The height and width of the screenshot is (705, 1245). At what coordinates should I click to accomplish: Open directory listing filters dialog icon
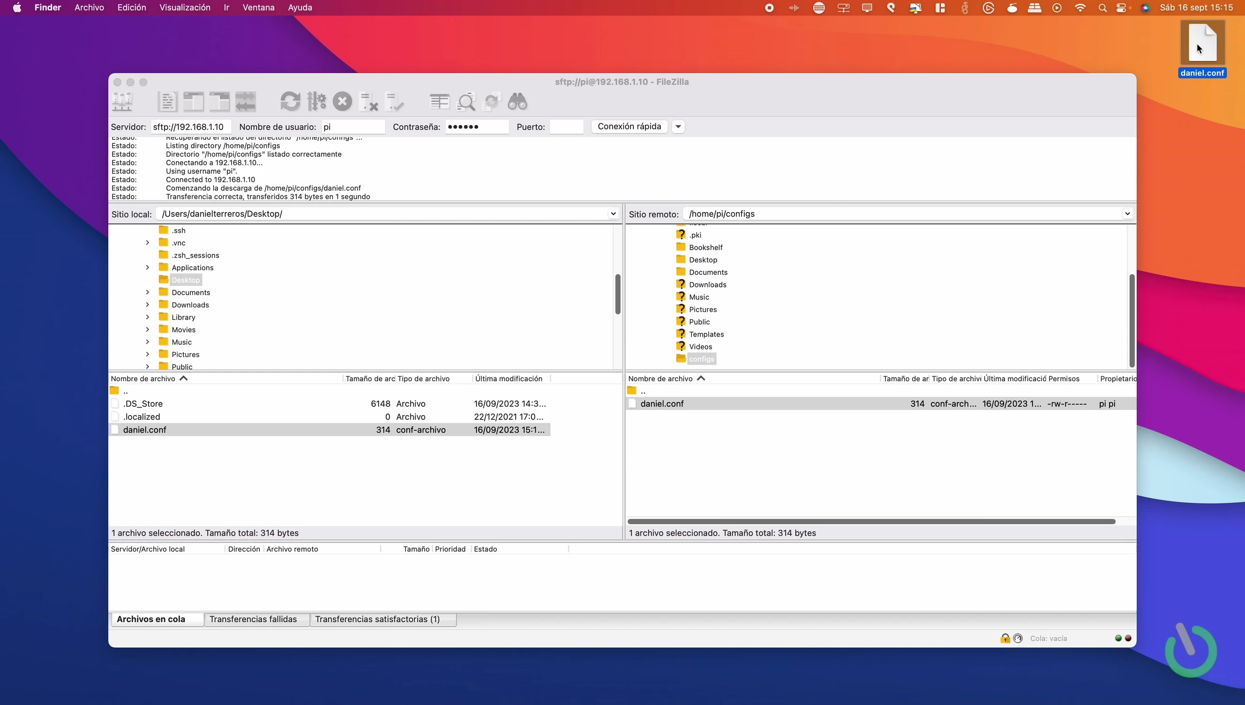click(439, 102)
